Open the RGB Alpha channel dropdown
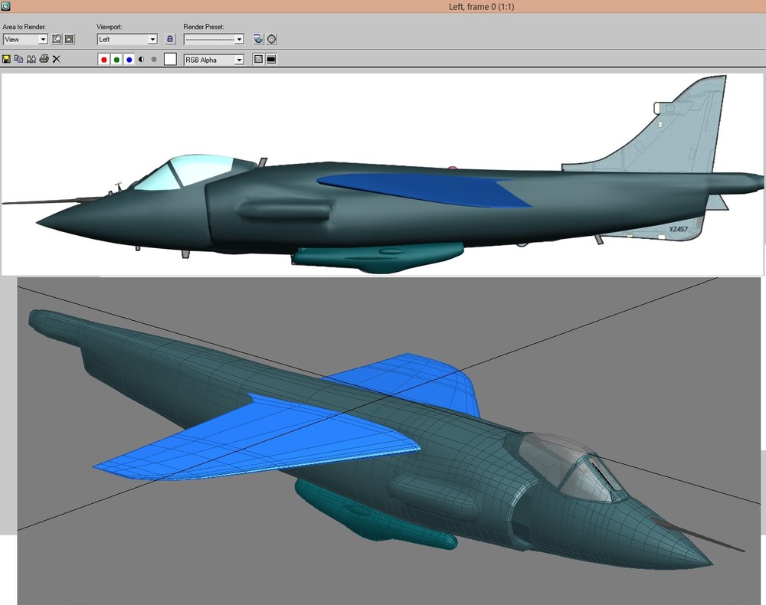This screenshot has height=605, width=766. click(x=214, y=60)
